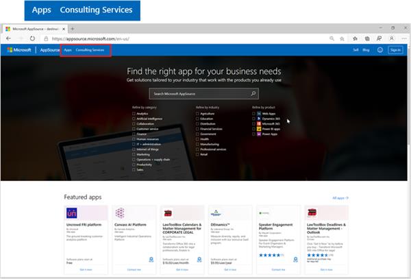The image size is (411, 279).
Task: Open Consulting Services menu item
Action: (90, 50)
